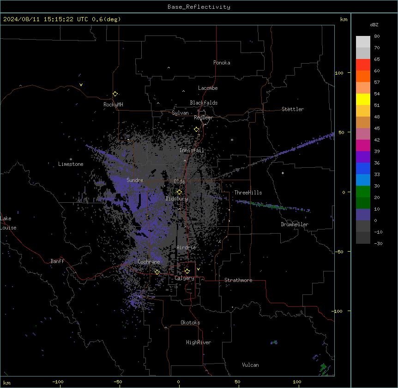Screen dimensions: 398x388
Task: Click the 80 value atop dBZ legend
Action: 377,36
